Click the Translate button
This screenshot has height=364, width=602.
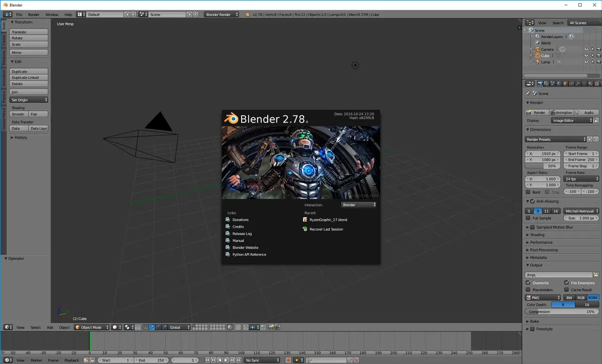[29, 32]
